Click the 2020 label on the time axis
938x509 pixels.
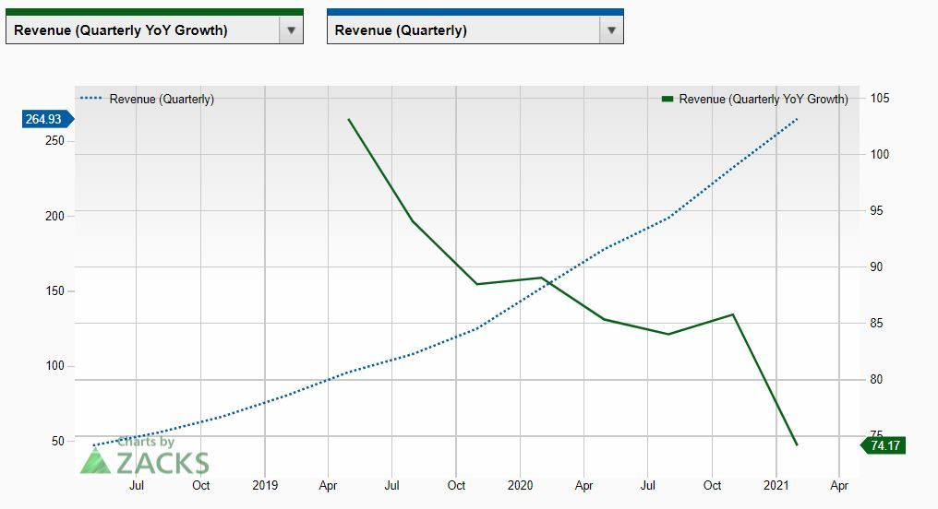point(520,485)
